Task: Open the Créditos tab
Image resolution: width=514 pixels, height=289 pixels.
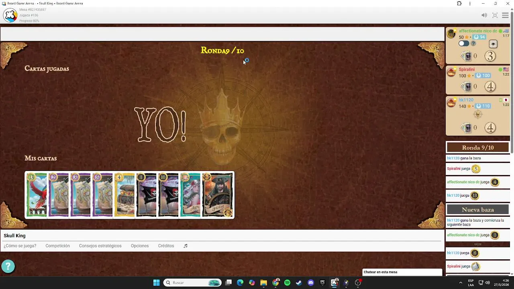Action: (x=166, y=246)
